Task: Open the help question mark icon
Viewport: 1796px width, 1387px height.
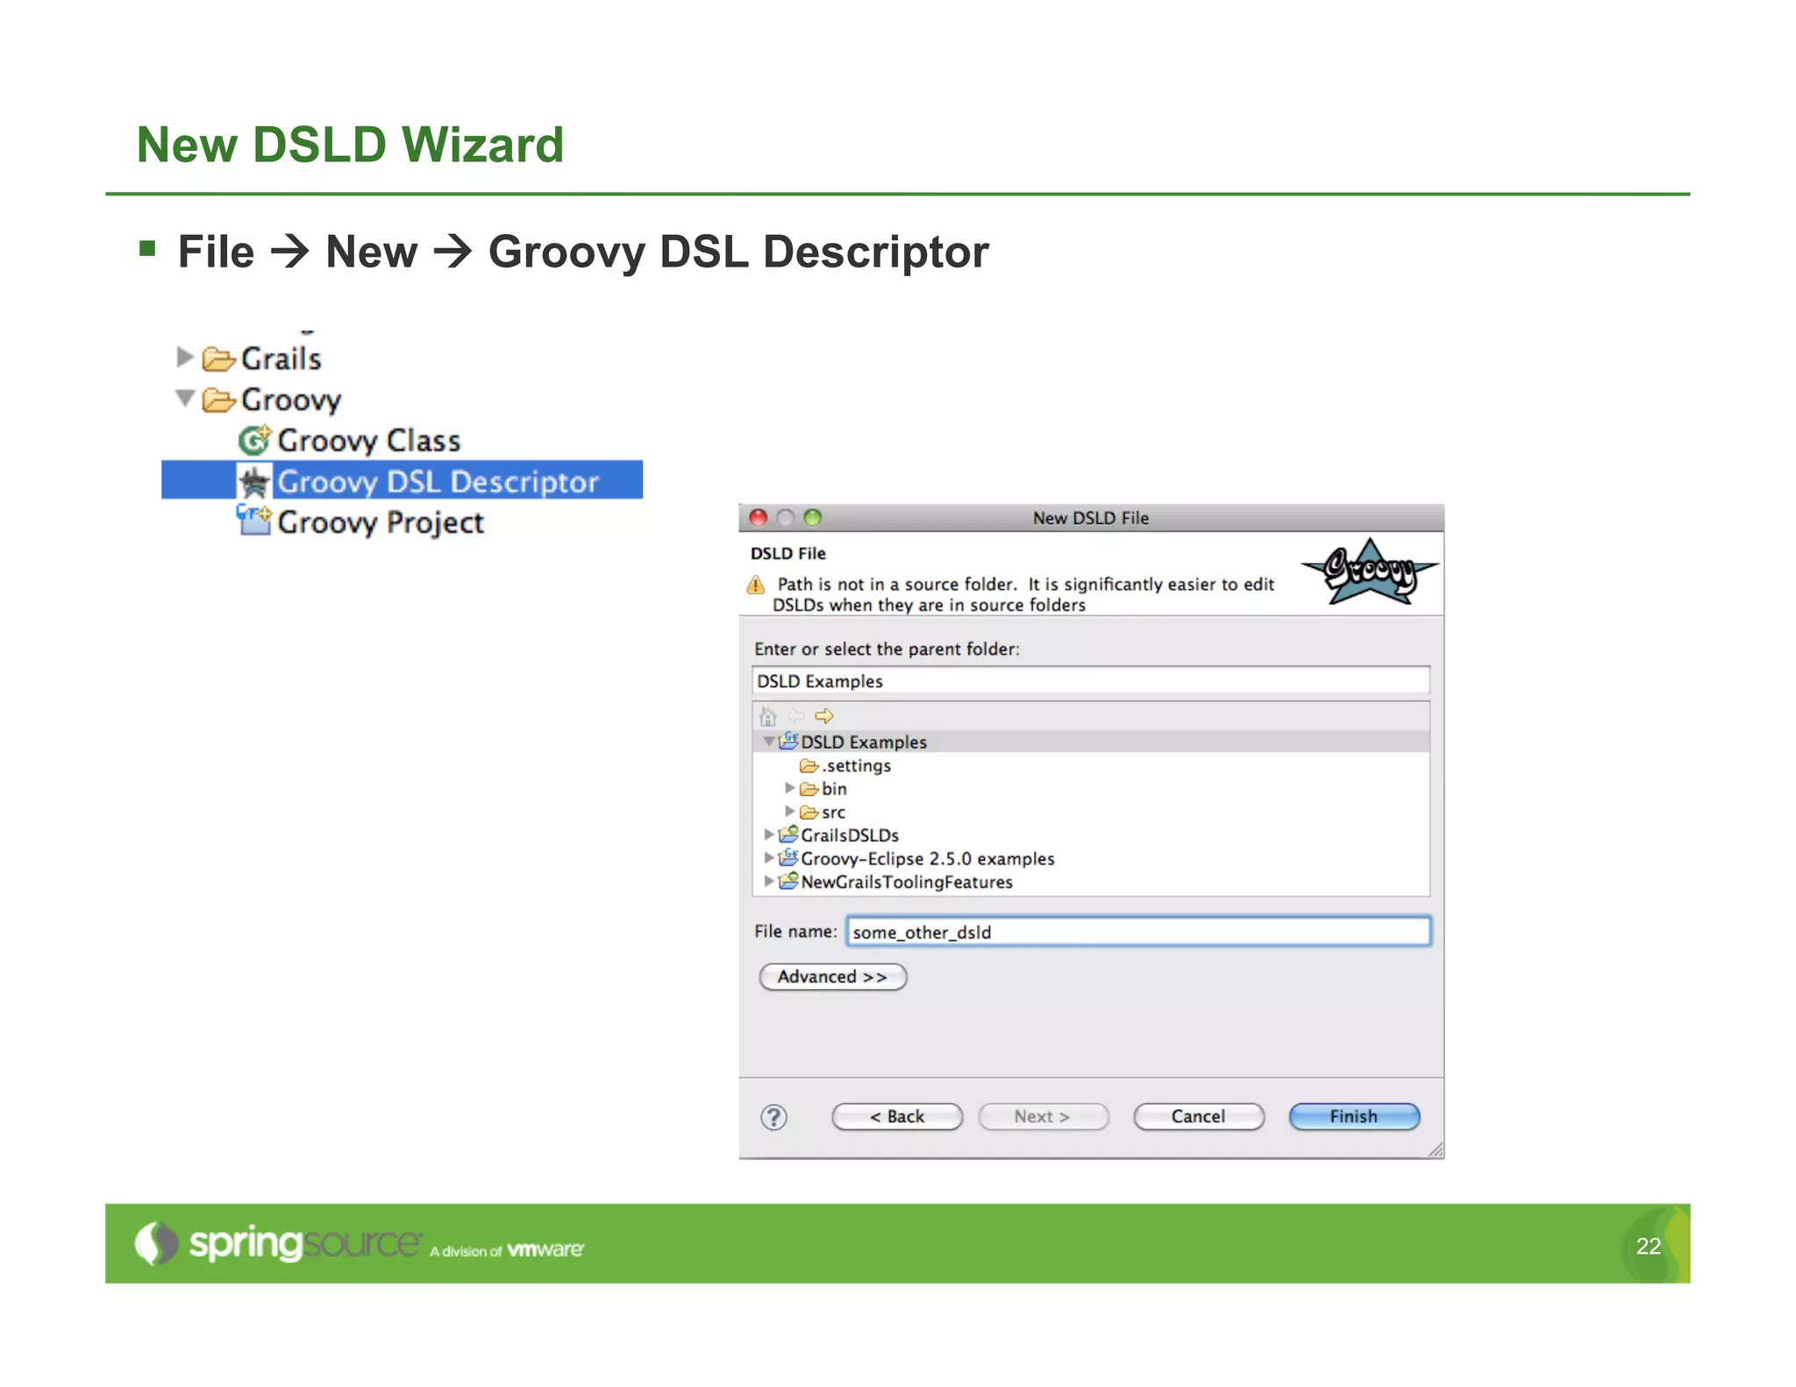Action: (x=773, y=1117)
